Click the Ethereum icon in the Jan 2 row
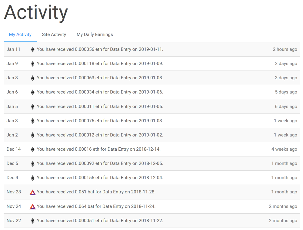 click(33, 135)
